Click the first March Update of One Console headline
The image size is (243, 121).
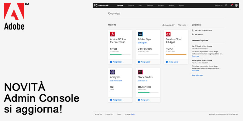[202, 46]
